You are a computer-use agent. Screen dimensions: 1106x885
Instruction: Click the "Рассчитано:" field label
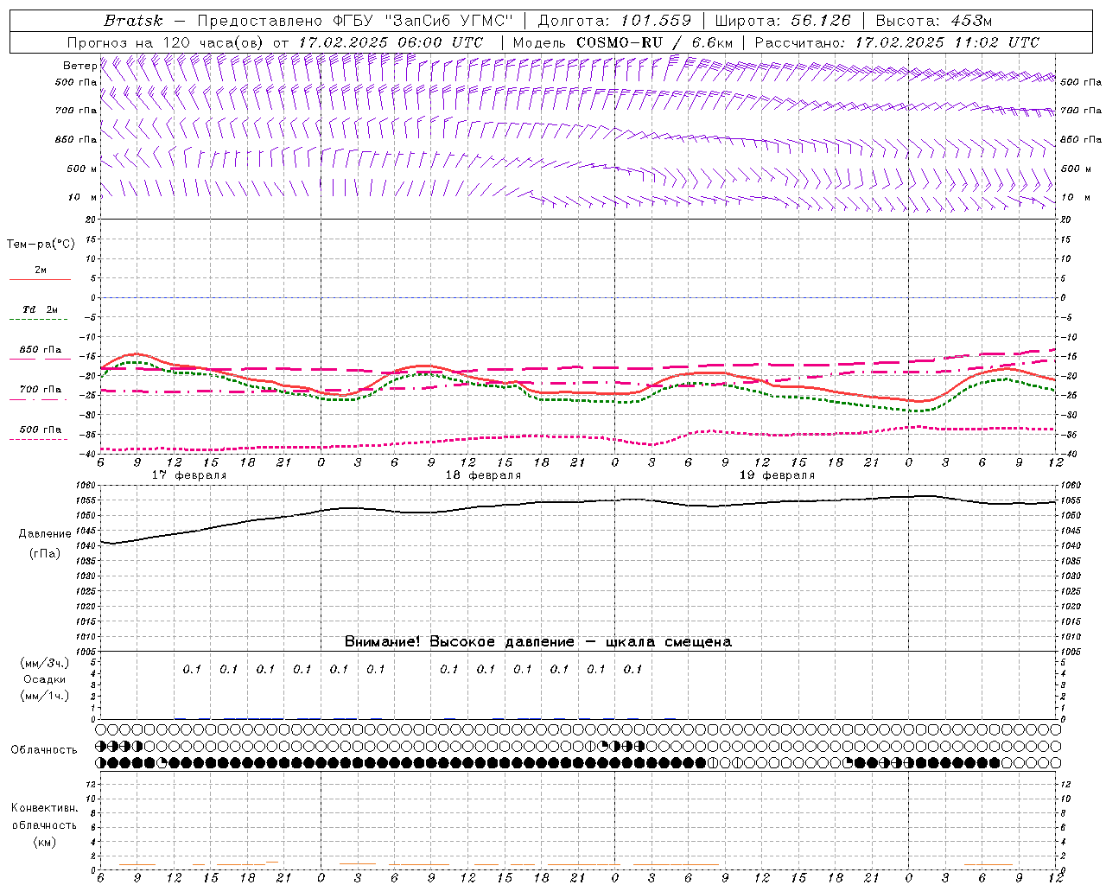coord(802,42)
